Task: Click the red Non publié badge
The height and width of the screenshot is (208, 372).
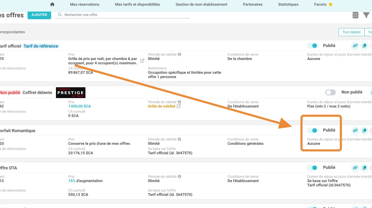Action: (x=10, y=92)
